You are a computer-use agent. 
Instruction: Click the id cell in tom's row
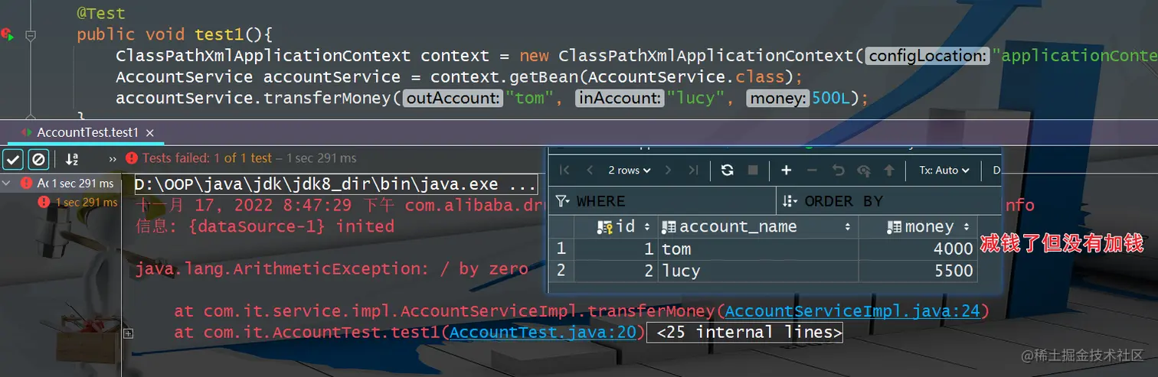click(x=616, y=249)
